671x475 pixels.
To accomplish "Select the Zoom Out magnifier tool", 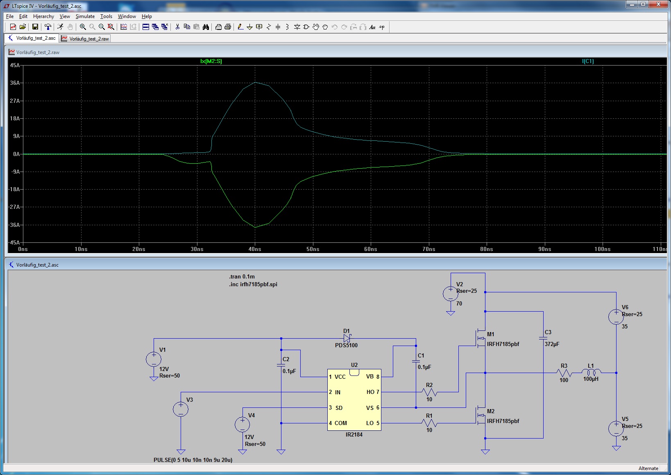I will point(102,27).
